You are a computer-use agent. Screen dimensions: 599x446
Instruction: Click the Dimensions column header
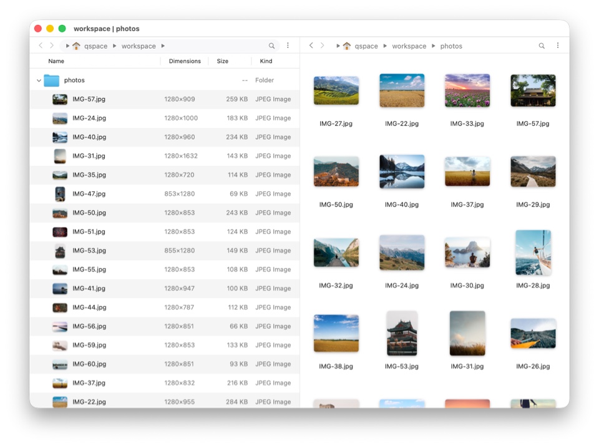click(x=185, y=61)
